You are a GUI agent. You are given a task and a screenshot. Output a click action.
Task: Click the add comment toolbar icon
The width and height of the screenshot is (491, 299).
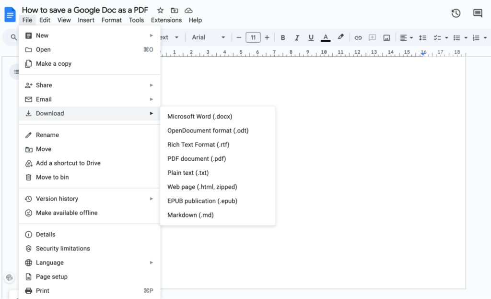point(372,37)
